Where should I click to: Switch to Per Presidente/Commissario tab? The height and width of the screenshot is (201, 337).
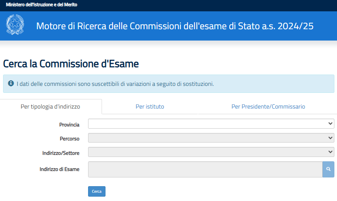pos(268,107)
